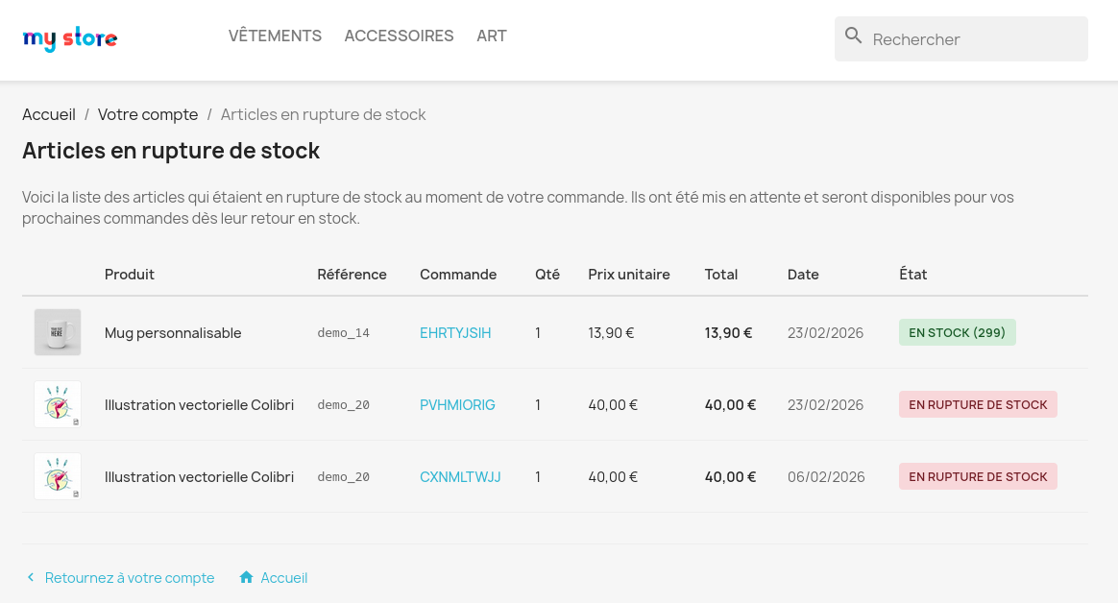The image size is (1118, 603).
Task: Open the Vêtements menu
Action: (275, 36)
